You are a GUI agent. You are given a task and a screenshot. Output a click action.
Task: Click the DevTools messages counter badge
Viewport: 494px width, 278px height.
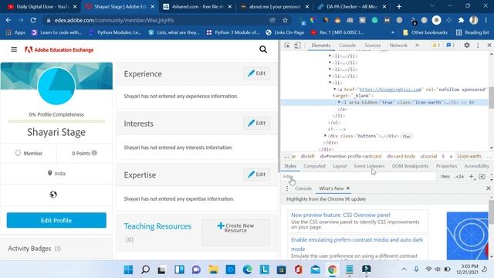tap(451, 46)
